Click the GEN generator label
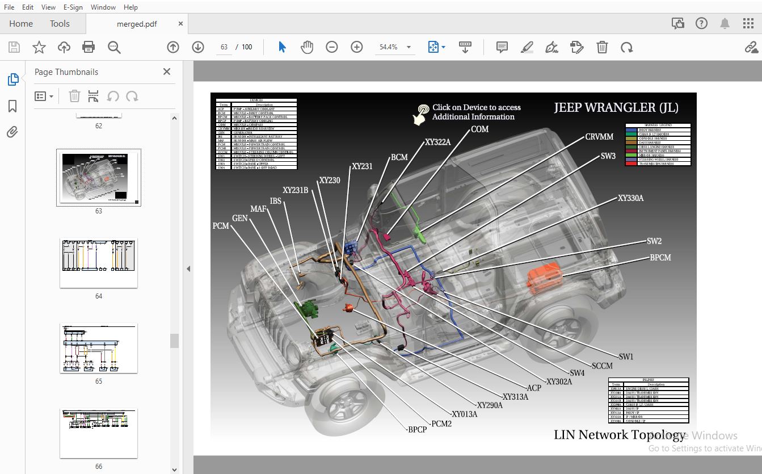The width and height of the screenshot is (762, 474). [x=240, y=218]
